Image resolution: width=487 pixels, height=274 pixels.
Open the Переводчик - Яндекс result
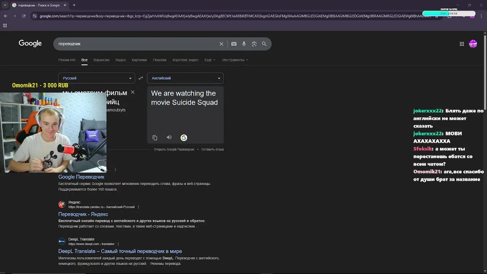pos(83,214)
